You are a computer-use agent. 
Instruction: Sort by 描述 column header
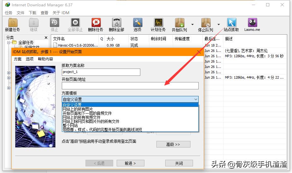tap(255, 39)
